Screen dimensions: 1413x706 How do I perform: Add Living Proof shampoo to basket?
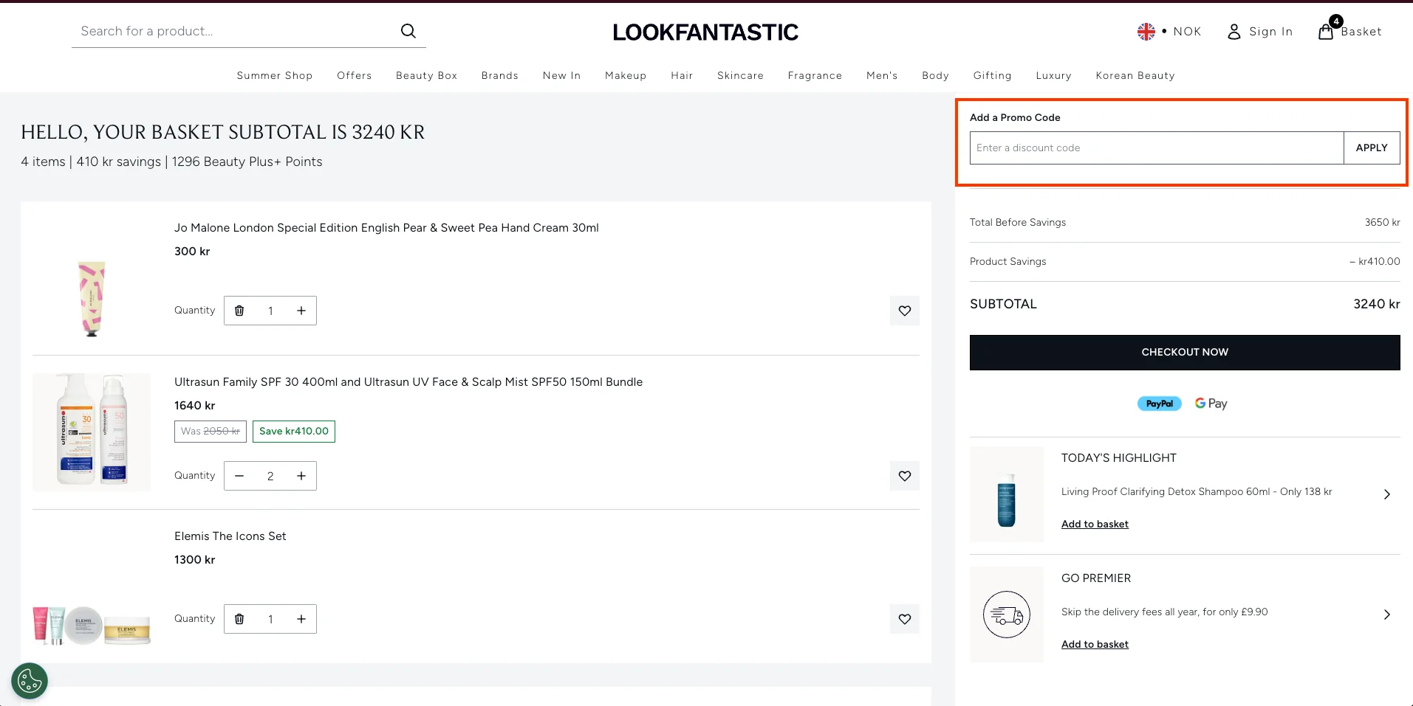[x=1095, y=524]
